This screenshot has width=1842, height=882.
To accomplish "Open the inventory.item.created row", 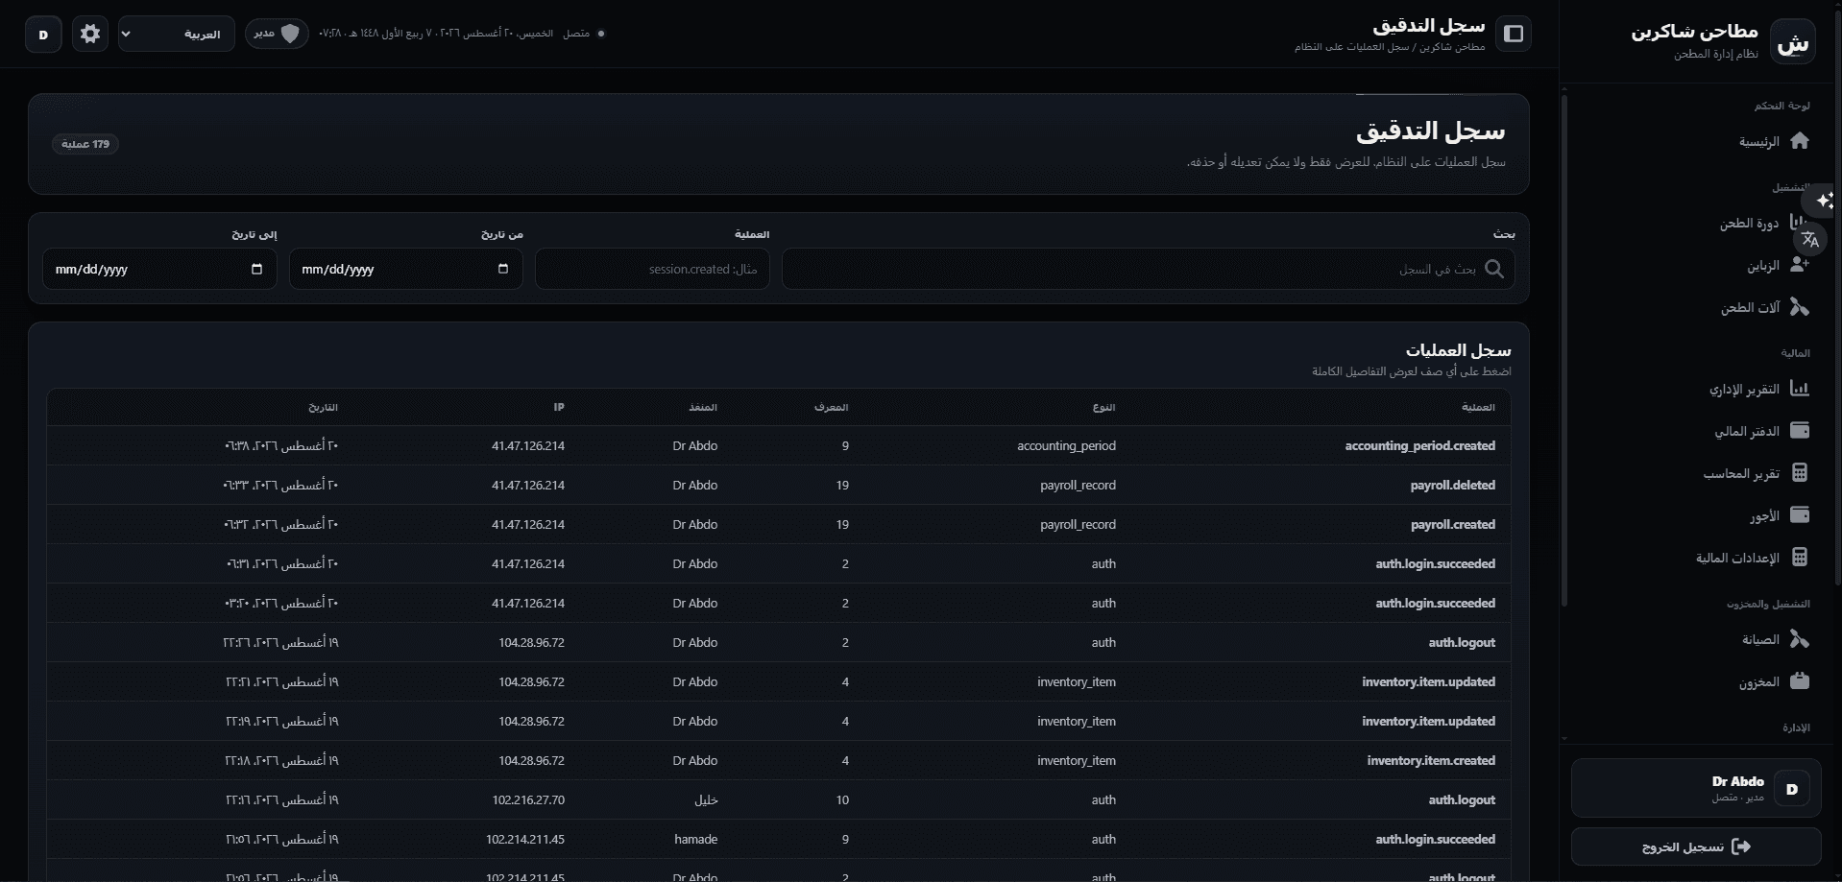I will coord(778,760).
